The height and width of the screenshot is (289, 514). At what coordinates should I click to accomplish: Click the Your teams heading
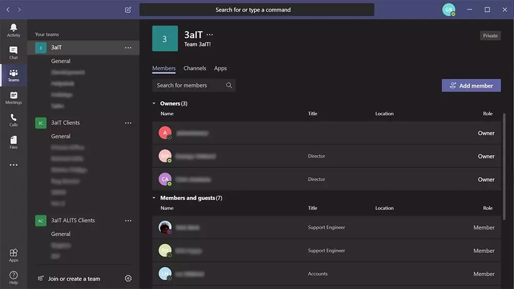(47, 34)
